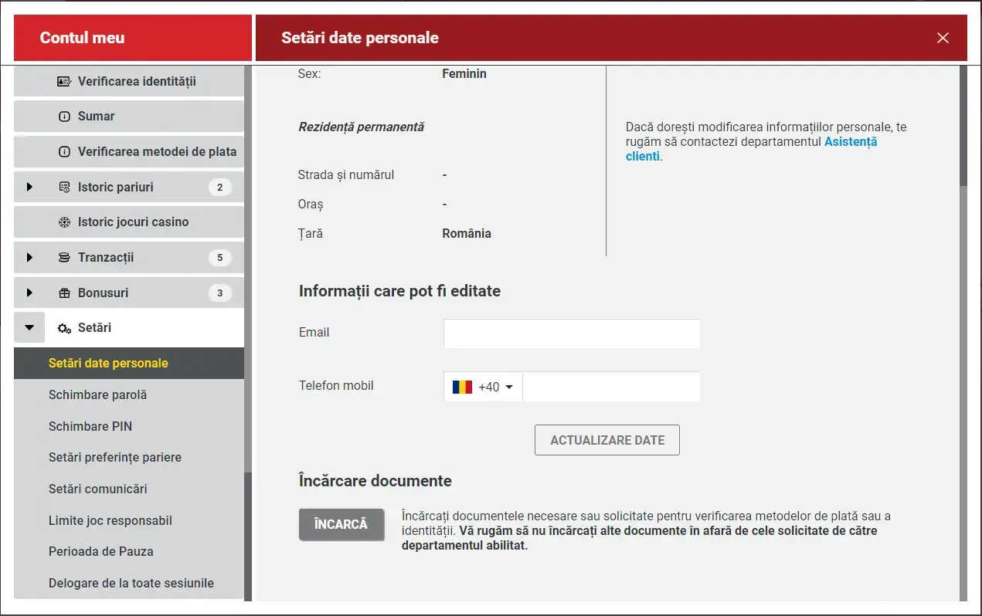
Task: Select the info icon next to Sumar
Action: pyautogui.click(x=65, y=116)
